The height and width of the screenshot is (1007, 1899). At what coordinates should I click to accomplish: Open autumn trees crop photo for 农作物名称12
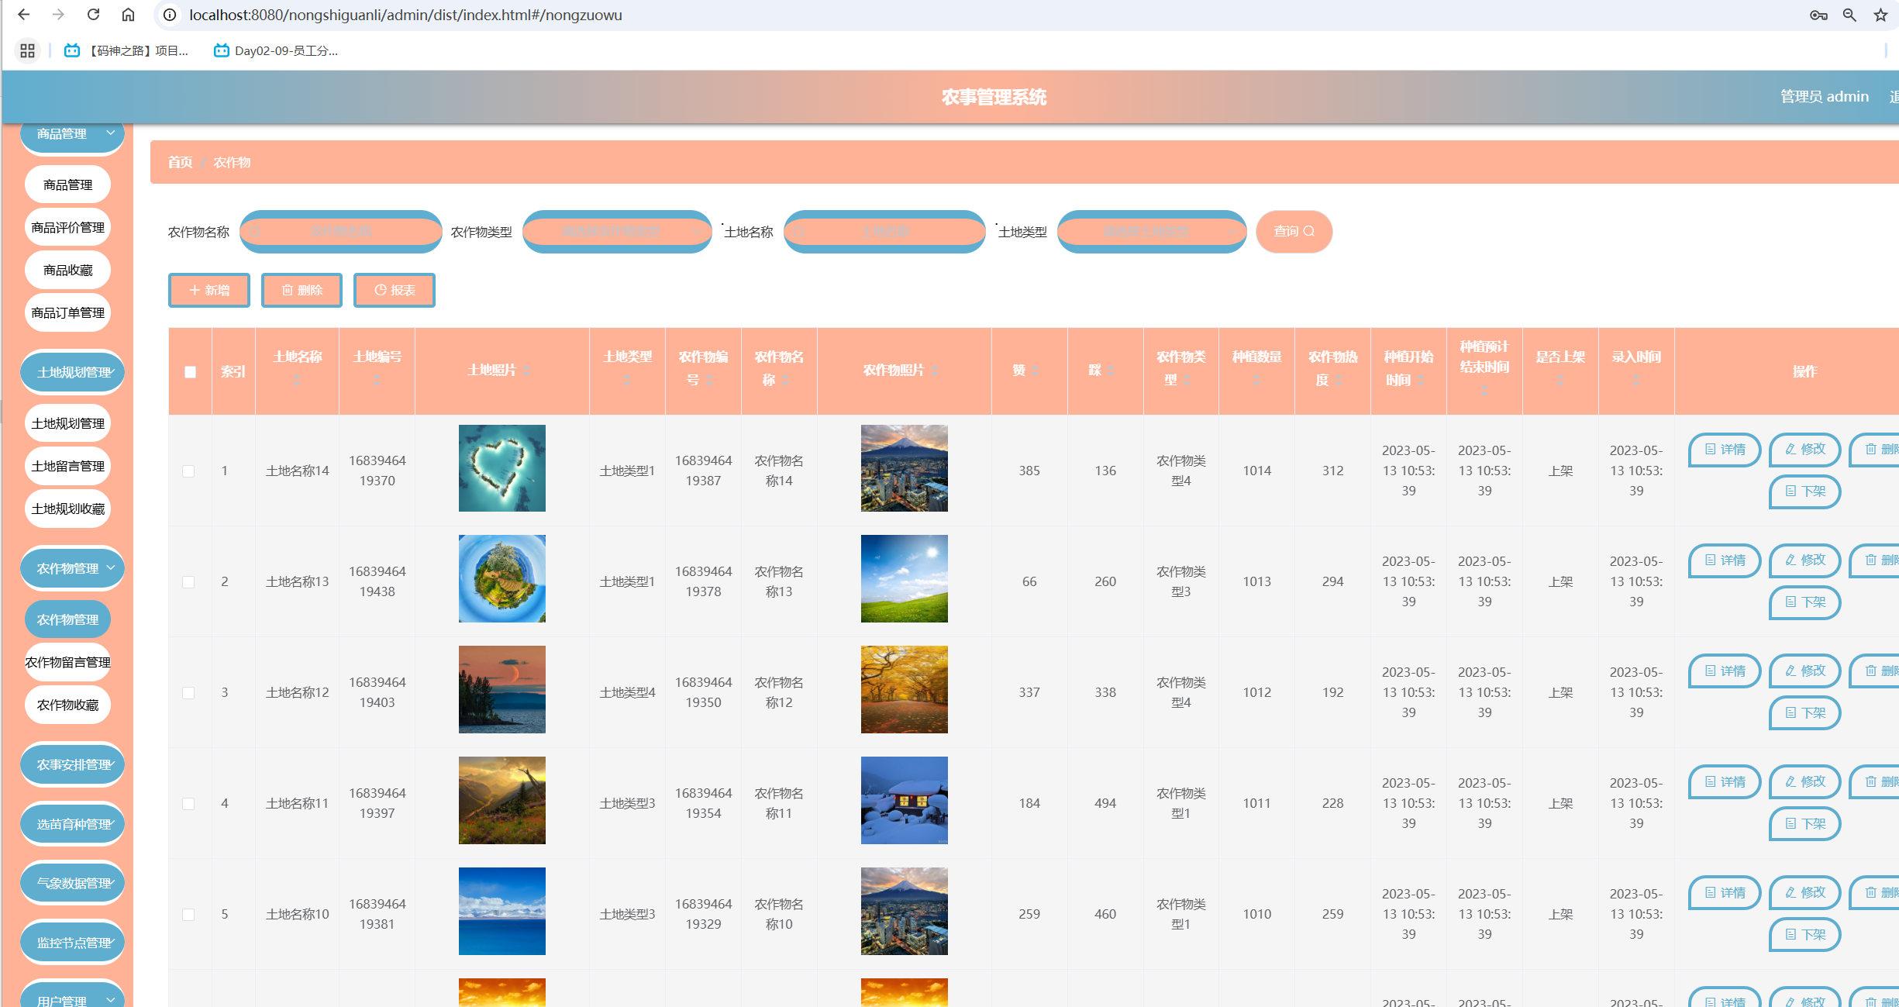point(904,690)
